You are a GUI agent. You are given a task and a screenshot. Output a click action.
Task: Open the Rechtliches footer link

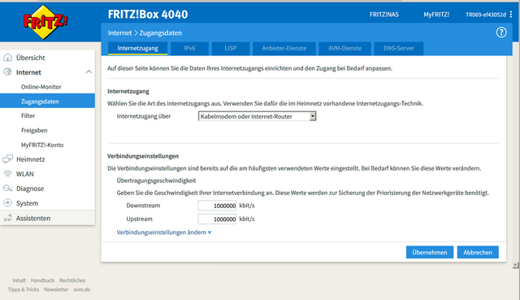72,280
